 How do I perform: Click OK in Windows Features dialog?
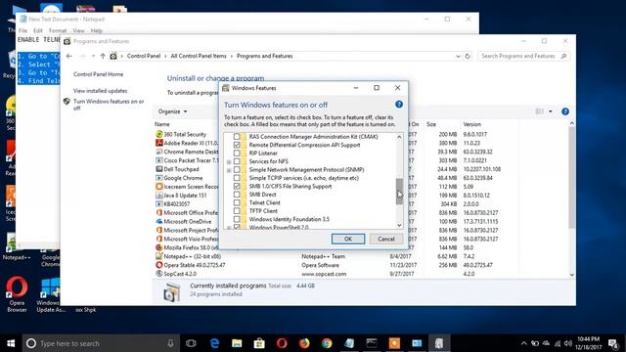(x=348, y=239)
